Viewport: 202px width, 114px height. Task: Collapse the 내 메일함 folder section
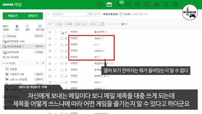coord(3,63)
